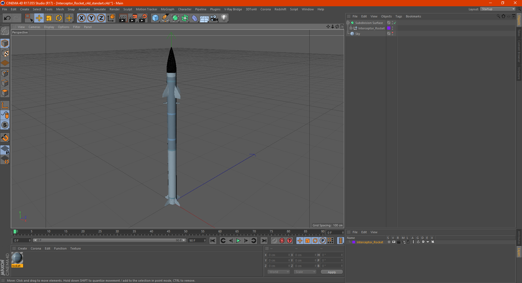Viewport: 522px width, 283px height.
Task: Activate the Rotate tool in top toolbar
Action: tap(59, 18)
